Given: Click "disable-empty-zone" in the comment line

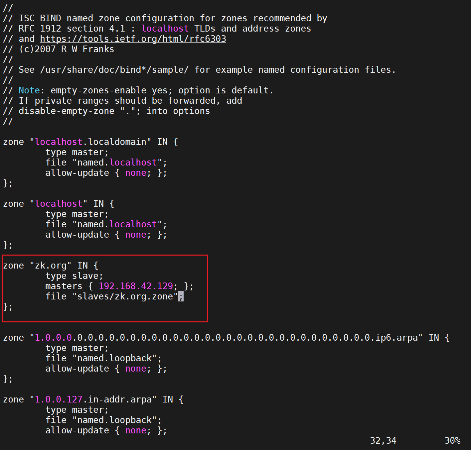Looking at the screenshot, I should [x=67, y=111].
